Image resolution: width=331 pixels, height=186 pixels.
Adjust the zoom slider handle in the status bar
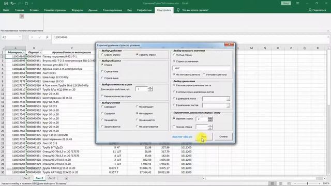[307, 183]
